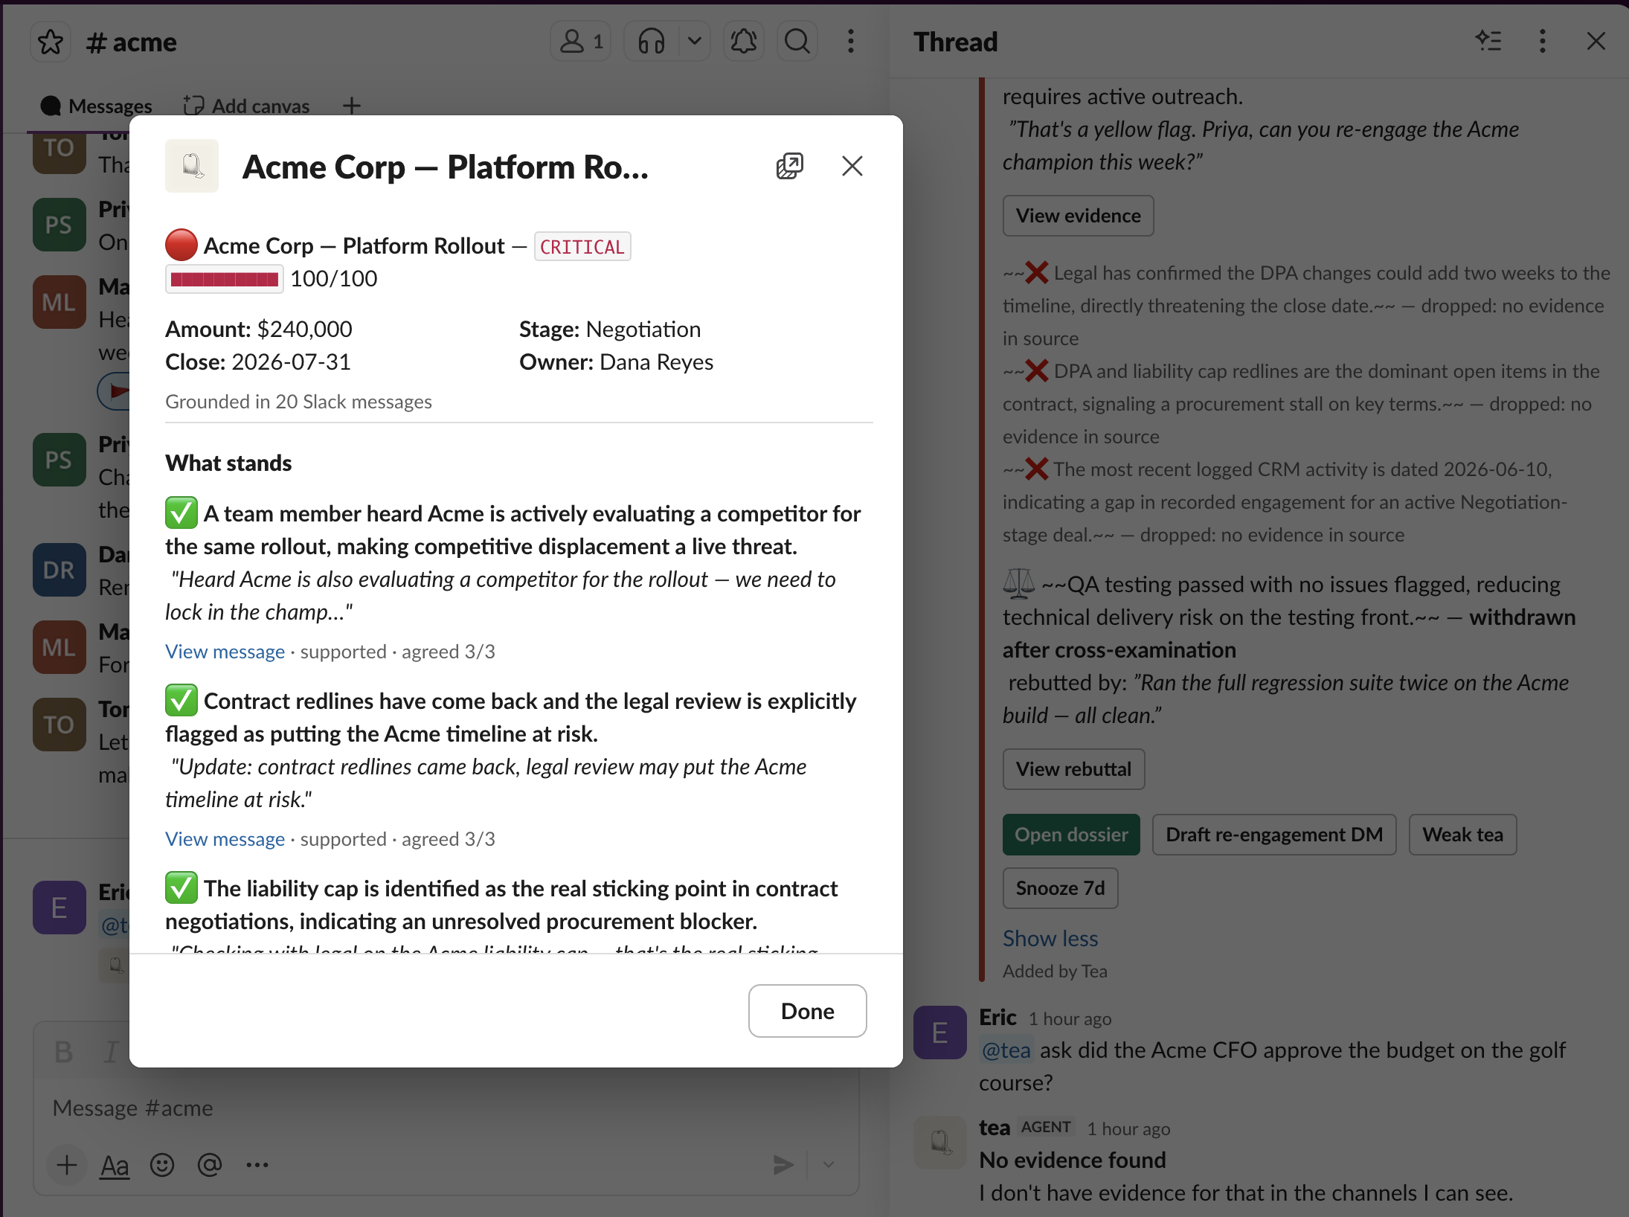The width and height of the screenshot is (1629, 1217).
Task: Click the red status circle icon
Action: [x=181, y=245]
